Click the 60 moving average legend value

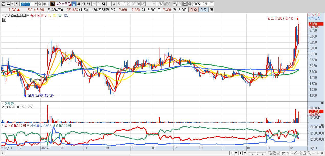pos(60,15)
